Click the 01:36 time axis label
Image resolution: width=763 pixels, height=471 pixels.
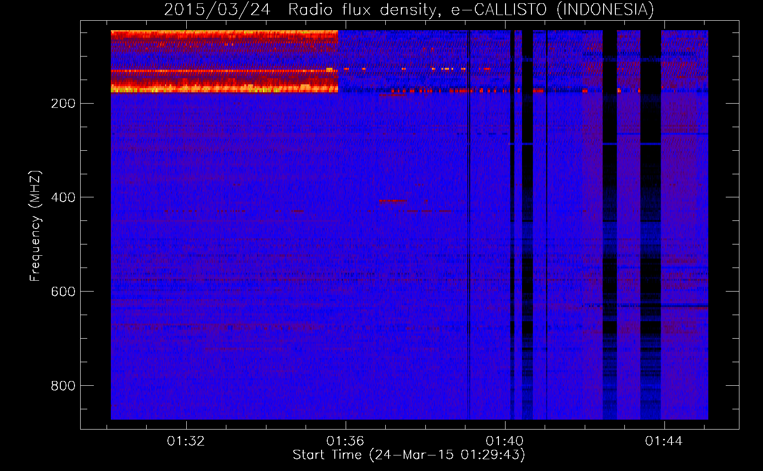tap(345, 441)
